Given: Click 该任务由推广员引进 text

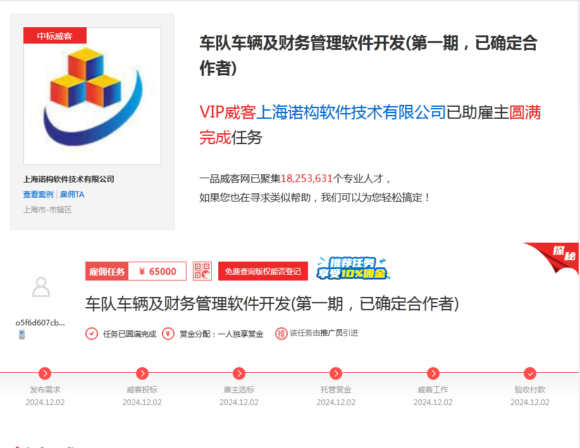Looking at the screenshot, I should tap(324, 333).
